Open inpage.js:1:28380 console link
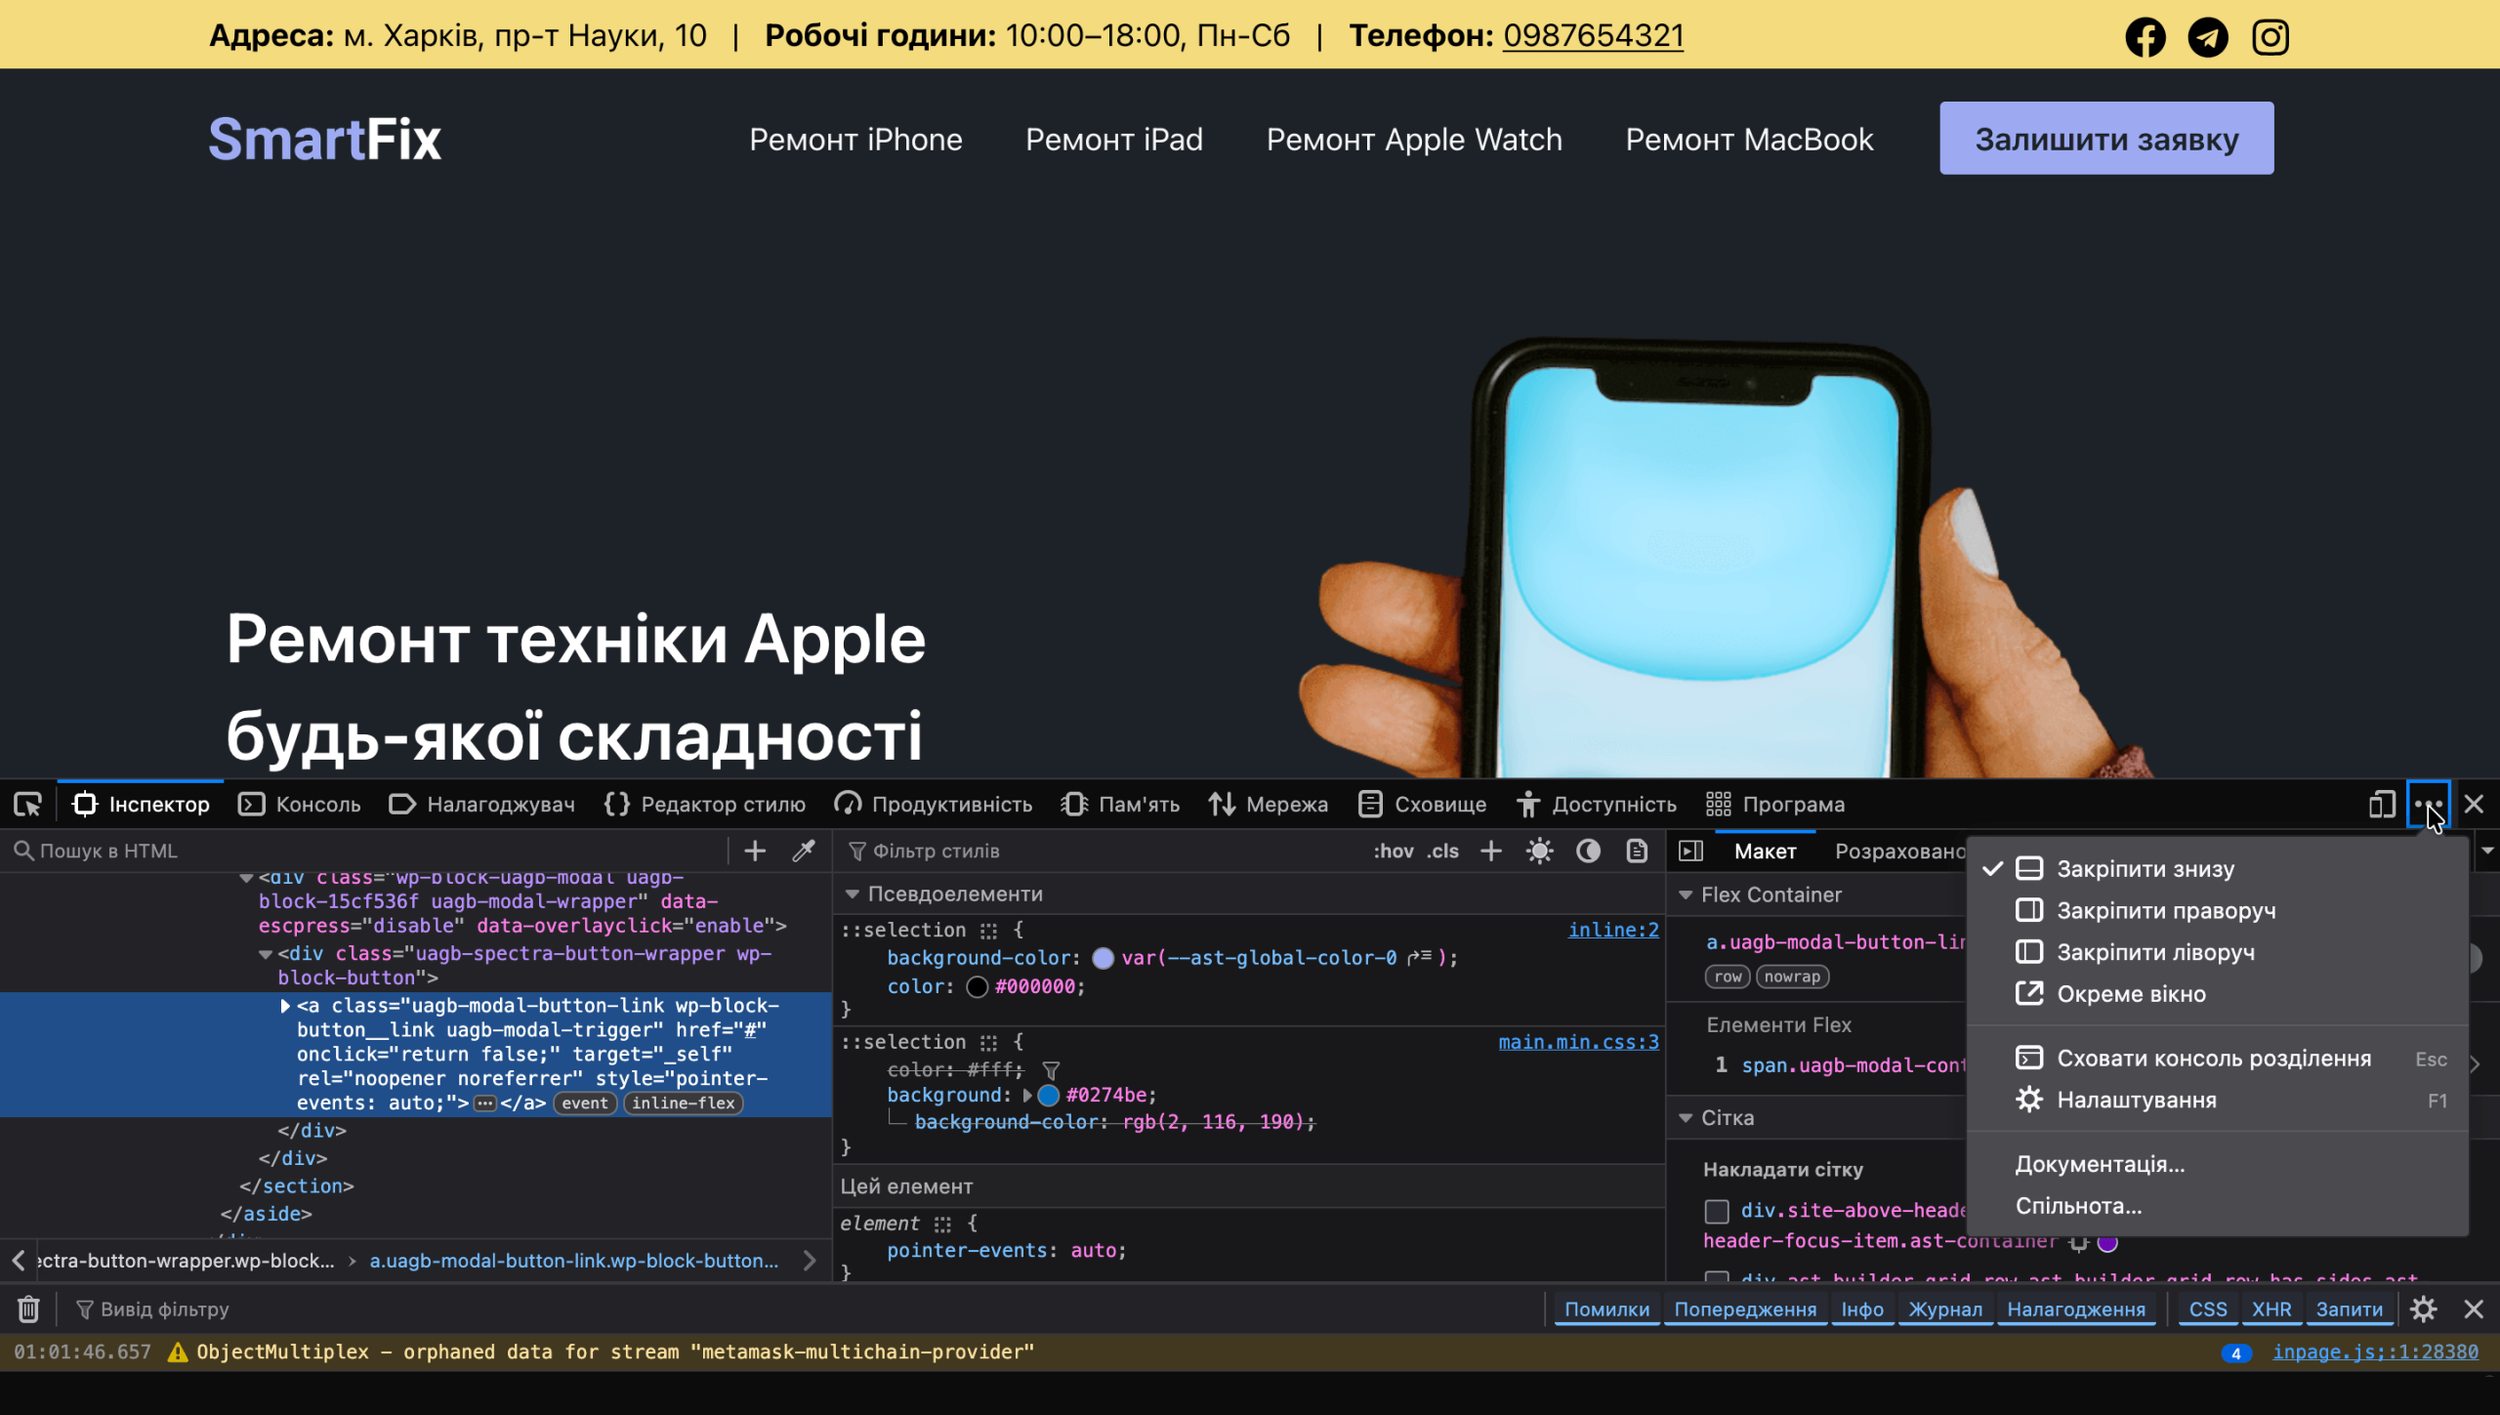The image size is (2500, 1415). click(x=2375, y=1352)
